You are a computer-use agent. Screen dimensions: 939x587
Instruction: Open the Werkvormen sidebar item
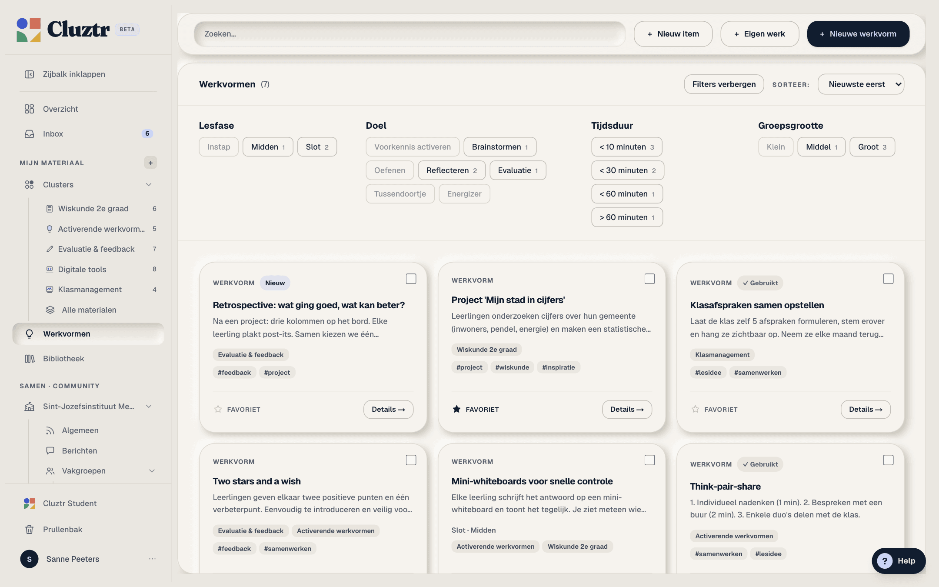click(x=88, y=334)
